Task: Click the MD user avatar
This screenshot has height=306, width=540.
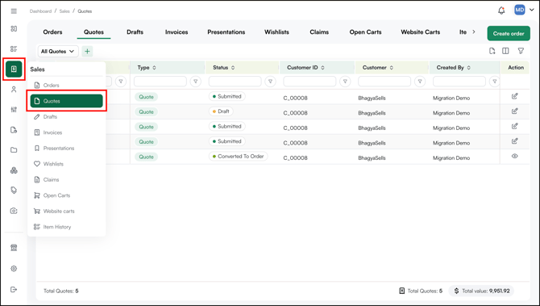Action: coord(519,10)
